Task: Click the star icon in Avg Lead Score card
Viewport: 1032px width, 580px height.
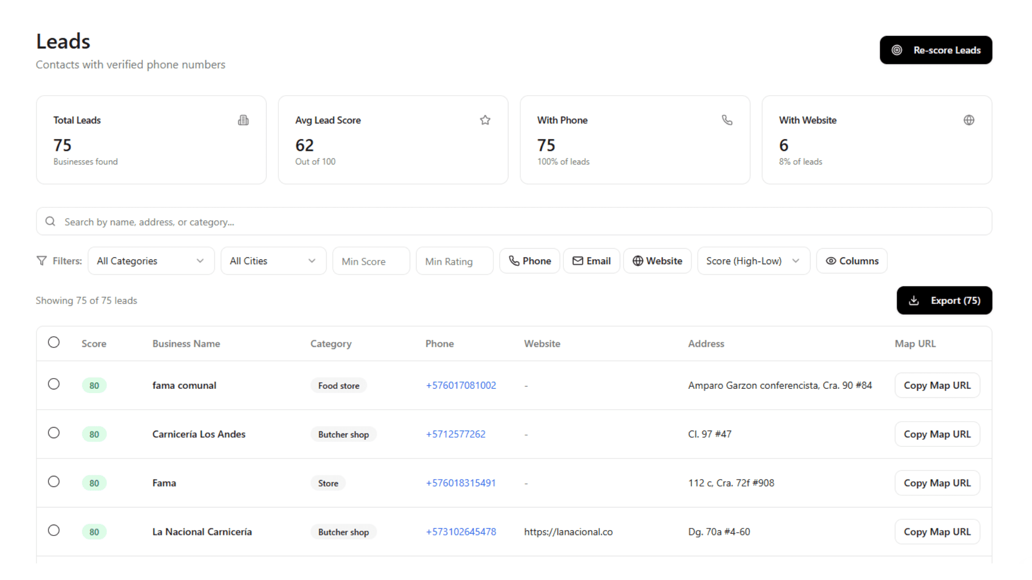Action: tap(485, 120)
